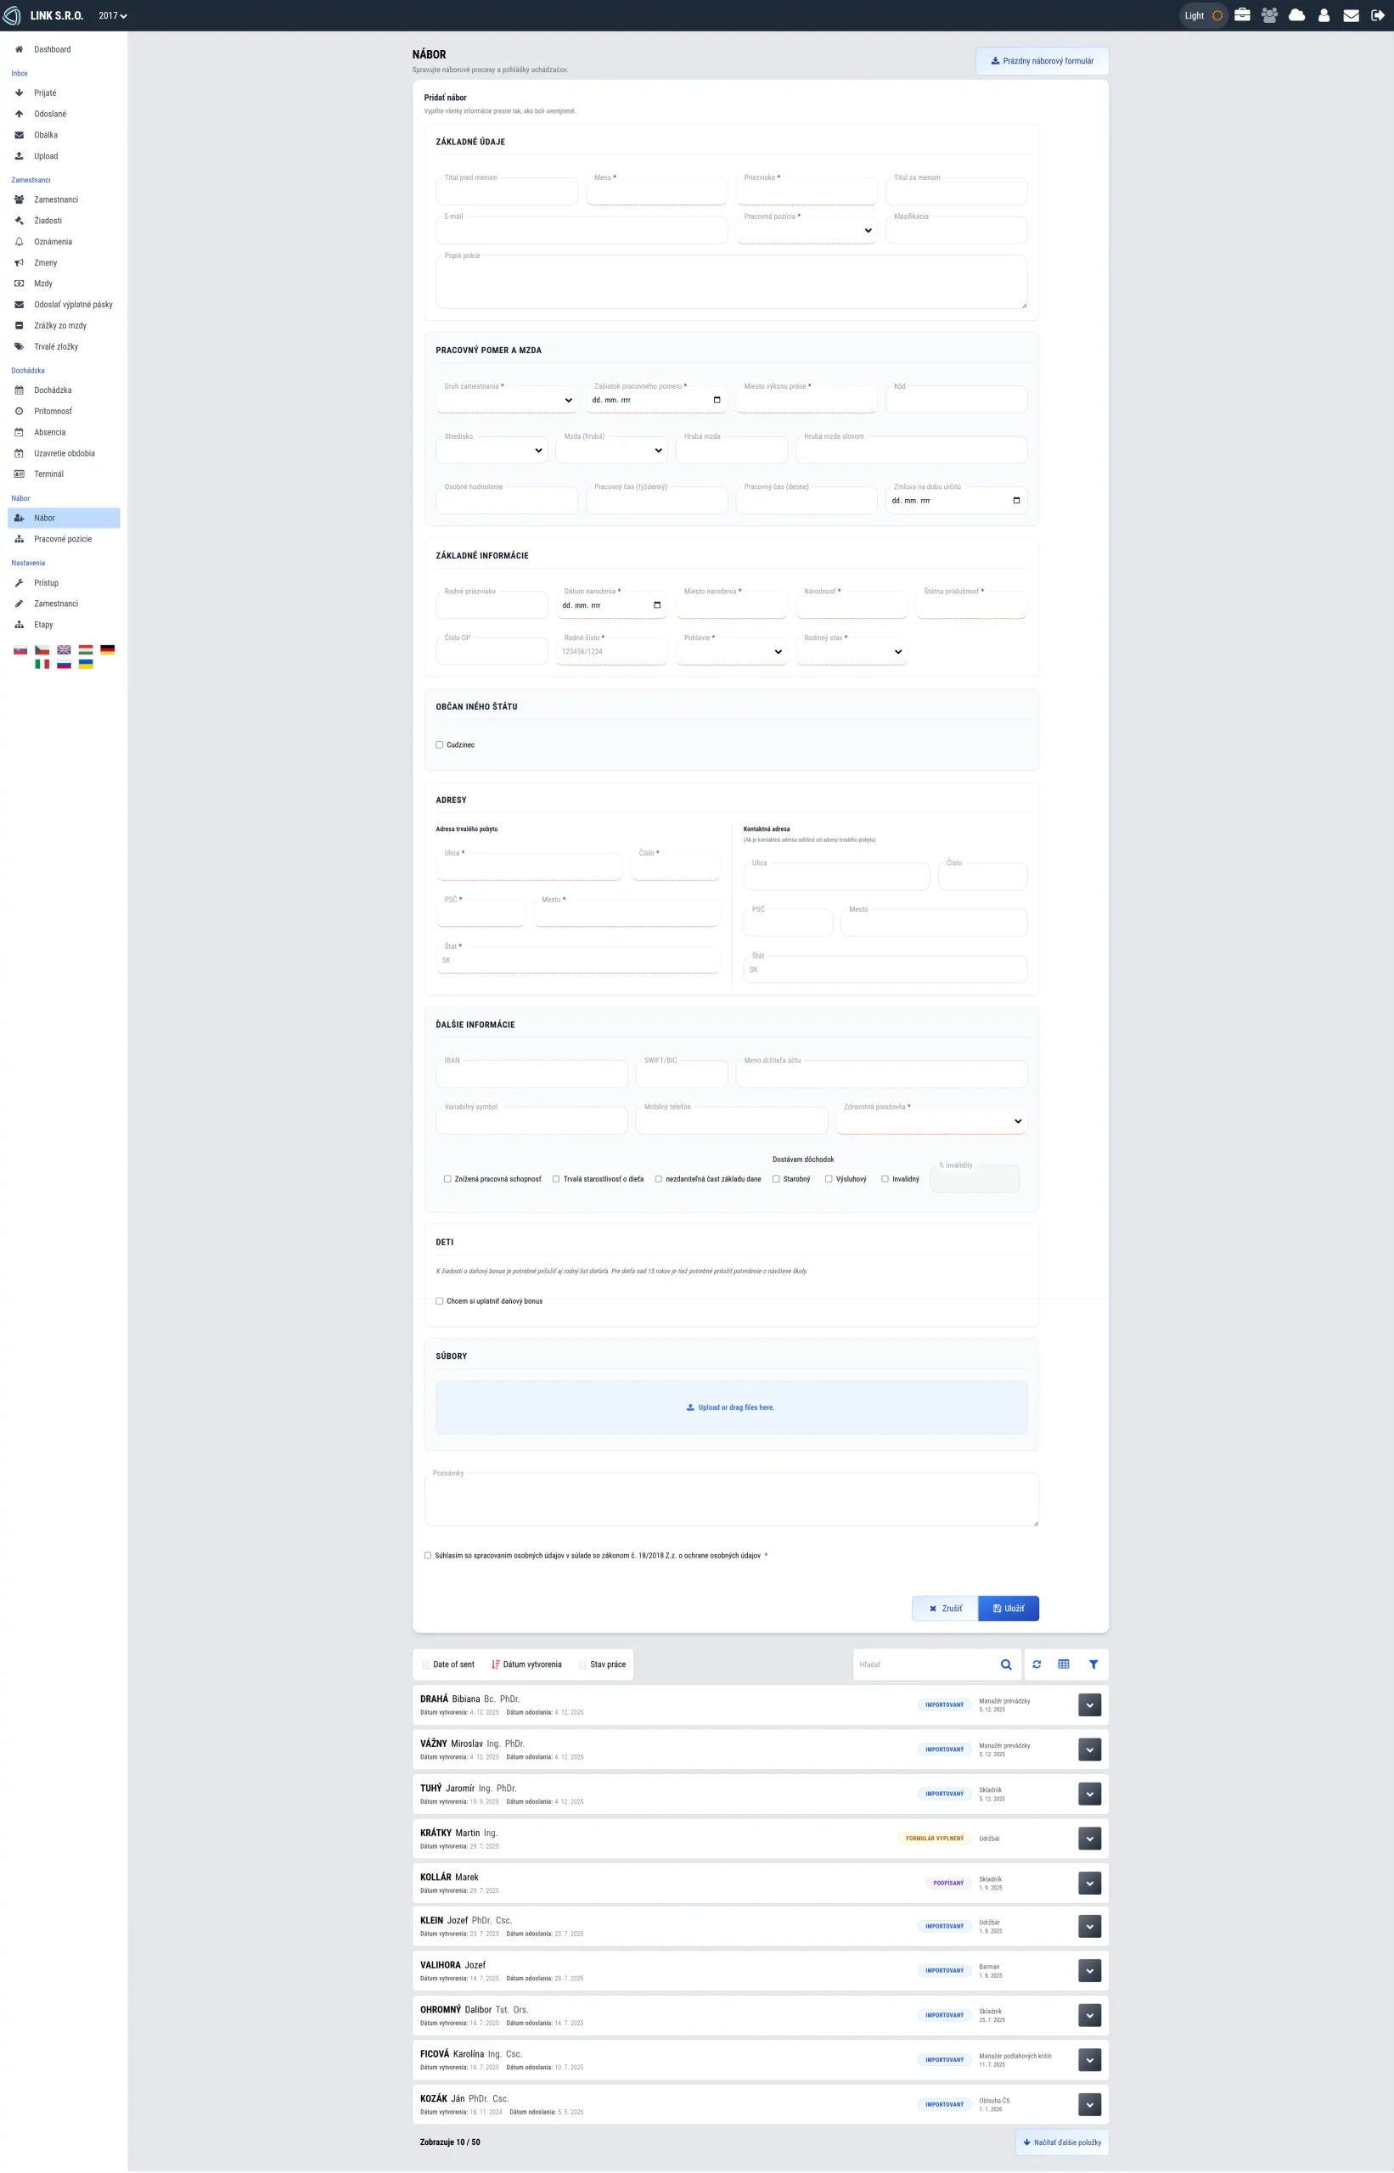1394x2173 pixels.
Task: Open the Pracovná pozícia dropdown
Action: [x=806, y=231]
